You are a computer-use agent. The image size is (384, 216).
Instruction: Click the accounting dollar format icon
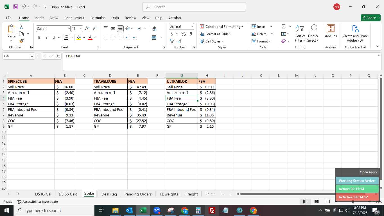click(x=172, y=34)
